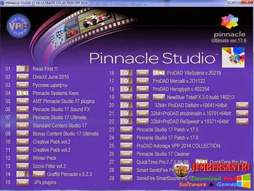
Task: Install 64bit version of ProDAD prodrenalin
Action: [x=242, y=113]
